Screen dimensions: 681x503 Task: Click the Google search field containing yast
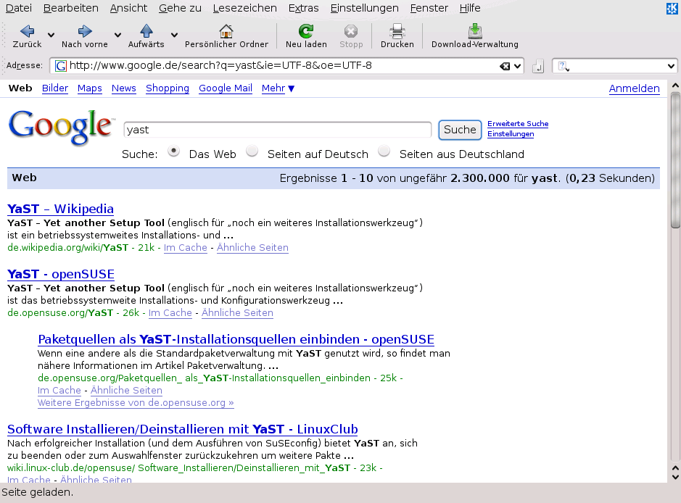tap(278, 130)
